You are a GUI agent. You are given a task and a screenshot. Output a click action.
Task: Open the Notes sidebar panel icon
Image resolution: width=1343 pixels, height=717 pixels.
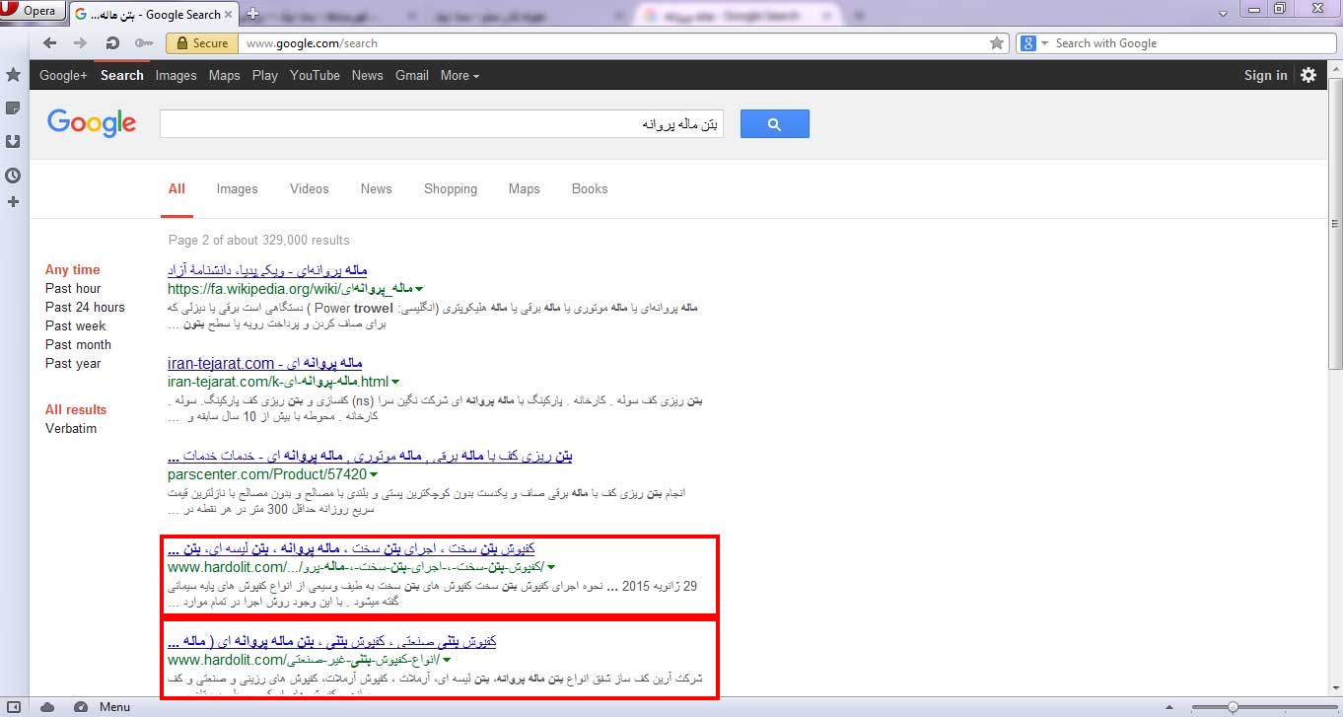click(13, 108)
